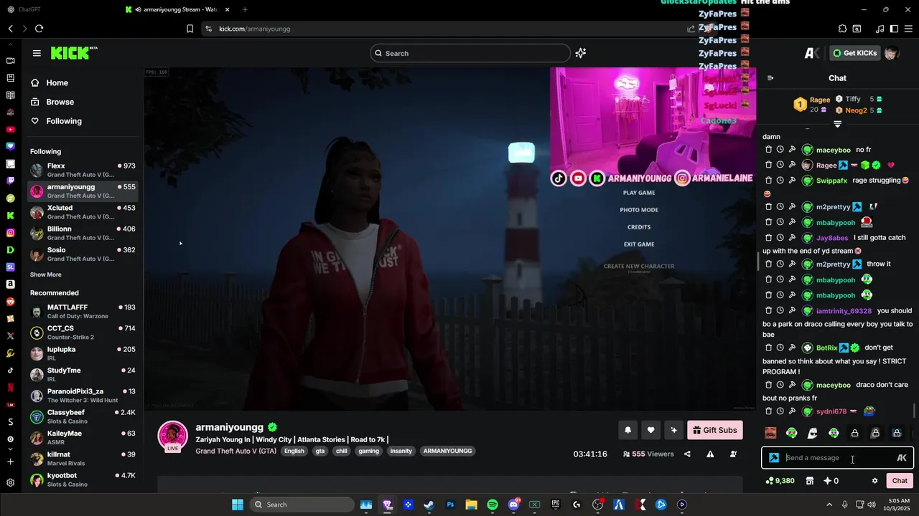
Task: Insert the laughing man face emote
Action: pos(770,433)
